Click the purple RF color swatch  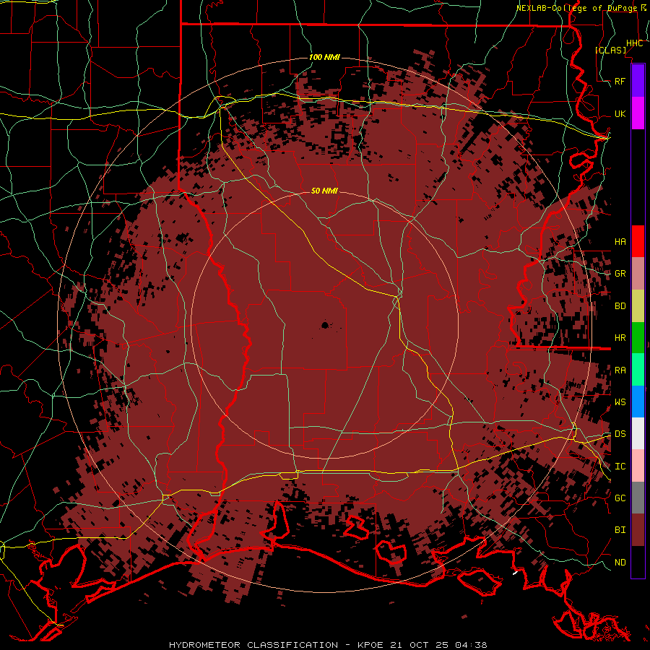638,81
